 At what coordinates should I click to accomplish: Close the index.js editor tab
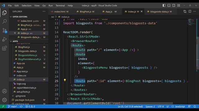(142, 11)
